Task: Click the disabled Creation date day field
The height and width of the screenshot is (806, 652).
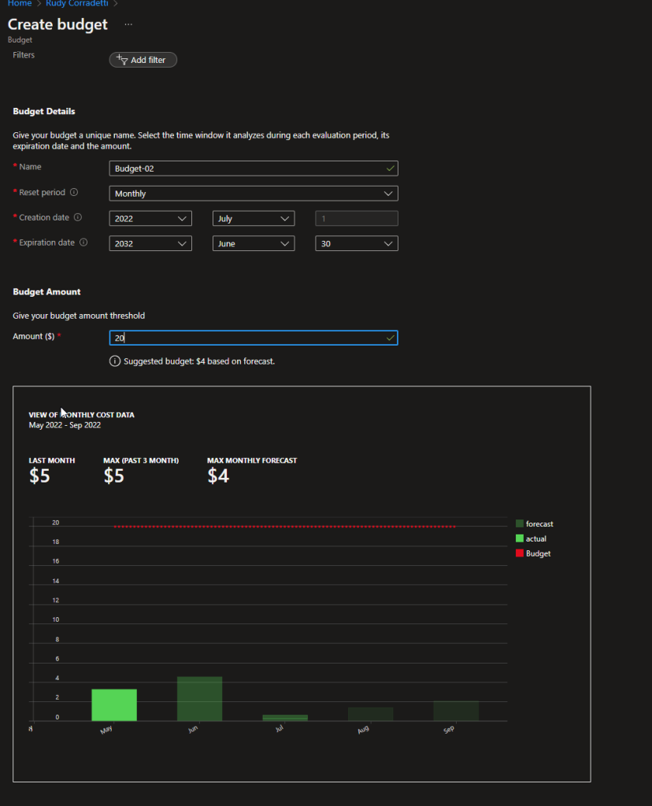Action: tap(357, 219)
